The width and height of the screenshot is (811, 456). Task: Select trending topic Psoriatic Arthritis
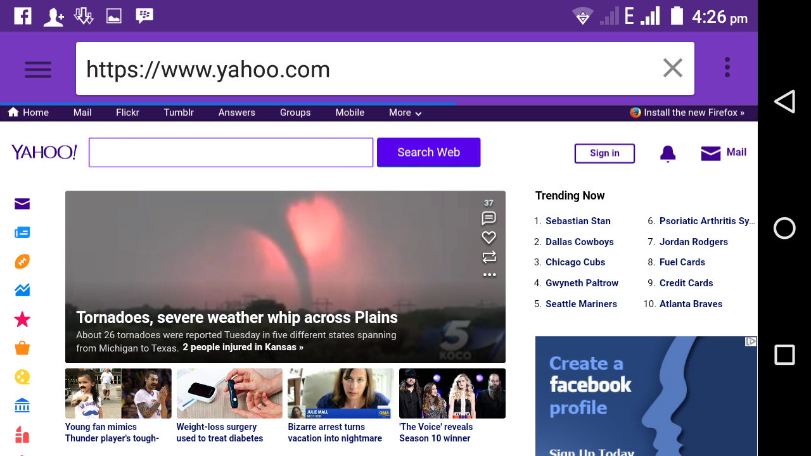click(707, 221)
